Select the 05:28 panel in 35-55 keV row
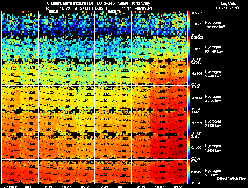248x188 pixels. [x=85, y=98]
